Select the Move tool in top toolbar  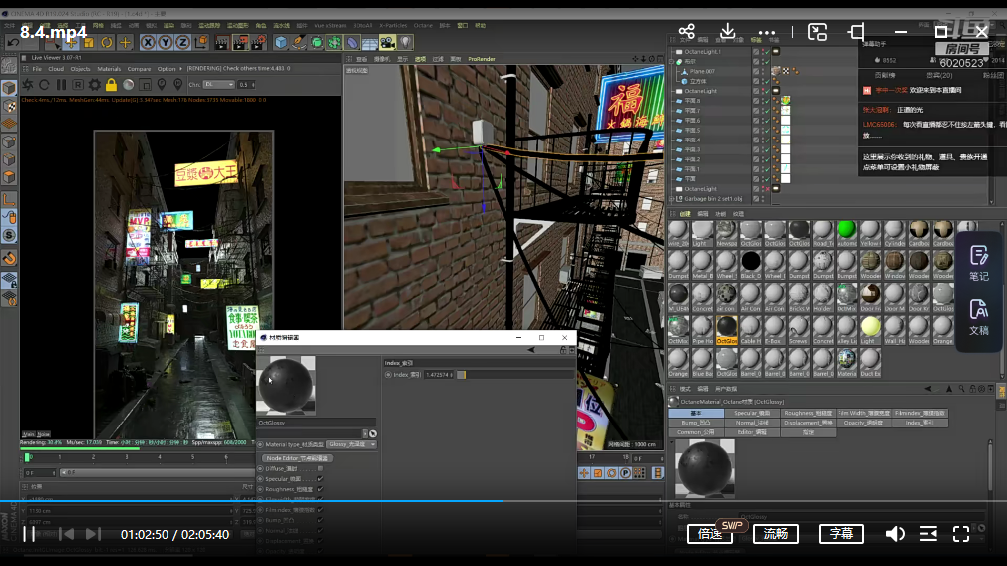(71, 43)
